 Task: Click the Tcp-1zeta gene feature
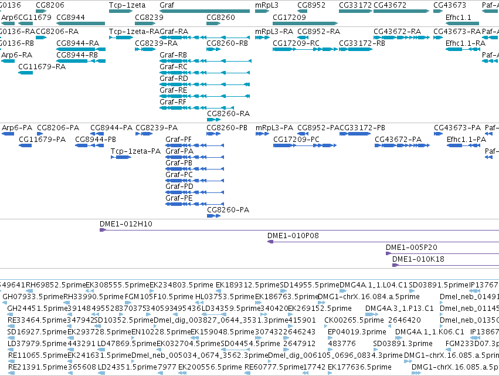121,11
